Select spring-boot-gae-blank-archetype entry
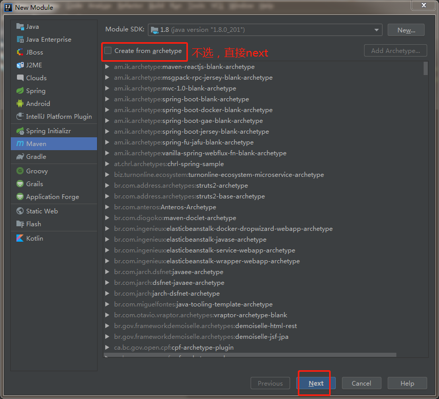This screenshot has width=439, height=399. pyautogui.click(x=188, y=120)
